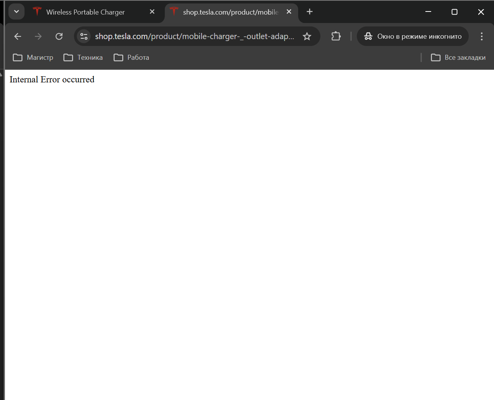
Task: Reload the page with refresh icon
Action: coord(59,36)
